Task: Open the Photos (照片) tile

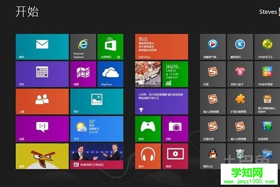Action: 97,101
